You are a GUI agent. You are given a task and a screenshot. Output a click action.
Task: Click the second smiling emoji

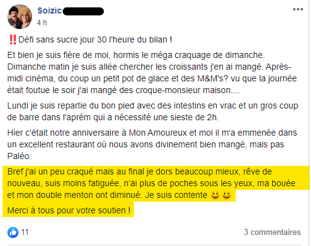pos(226,195)
